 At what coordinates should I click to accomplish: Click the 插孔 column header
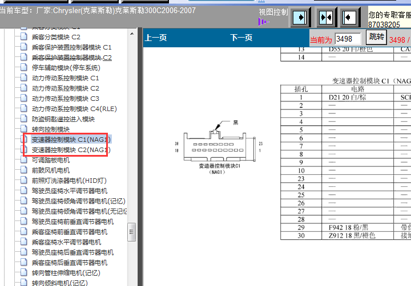[x=301, y=89]
